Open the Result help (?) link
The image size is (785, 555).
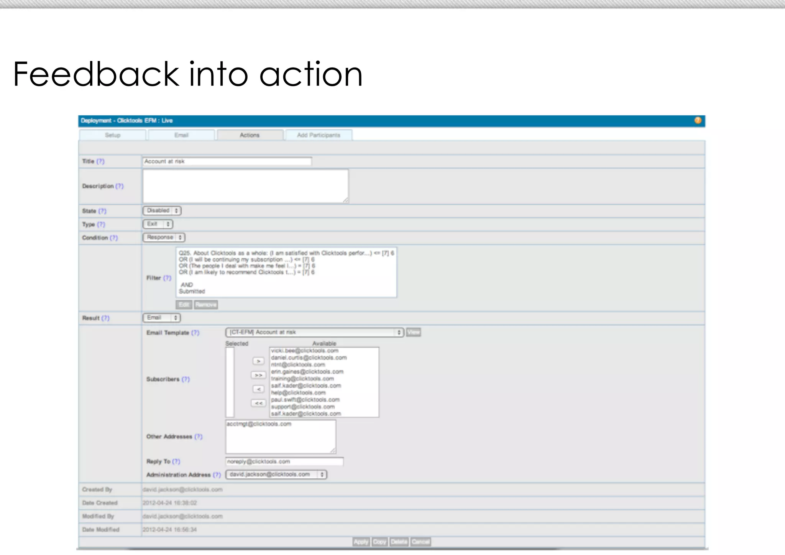pos(105,318)
